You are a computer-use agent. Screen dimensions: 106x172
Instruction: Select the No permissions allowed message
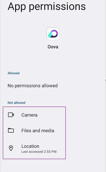33,86
